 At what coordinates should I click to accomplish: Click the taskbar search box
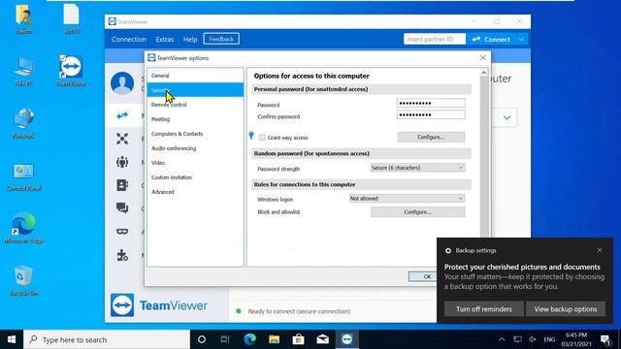pyautogui.click(x=107, y=339)
